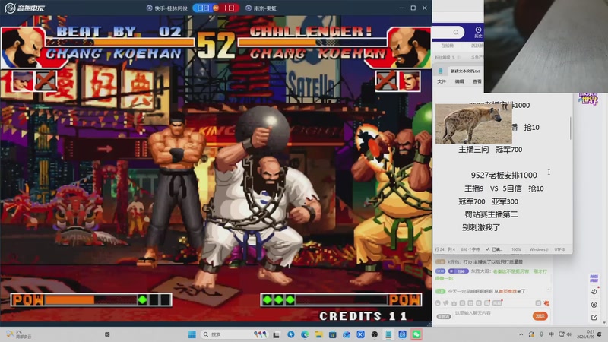Viewport: 608px width, 342px height.
Task: Open WeChat from the taskbar
Action: point(416,334)
